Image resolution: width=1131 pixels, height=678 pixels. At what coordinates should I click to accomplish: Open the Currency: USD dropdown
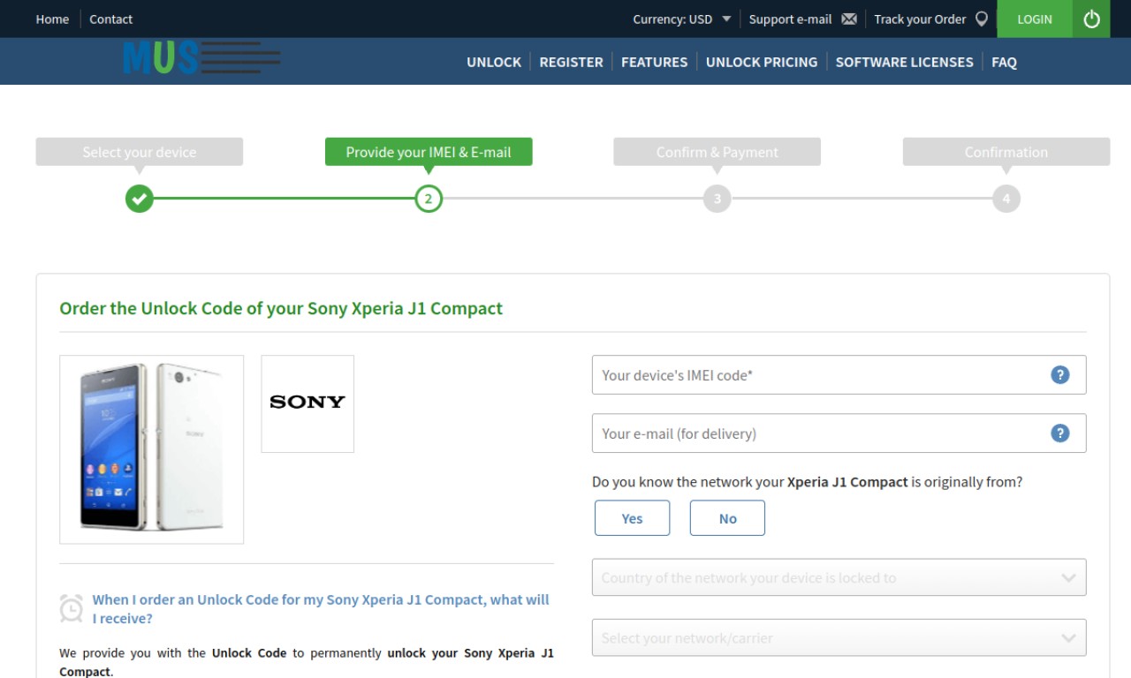[x=682, y=19]
